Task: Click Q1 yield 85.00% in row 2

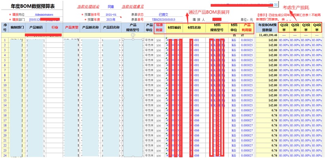Action: 284,45
